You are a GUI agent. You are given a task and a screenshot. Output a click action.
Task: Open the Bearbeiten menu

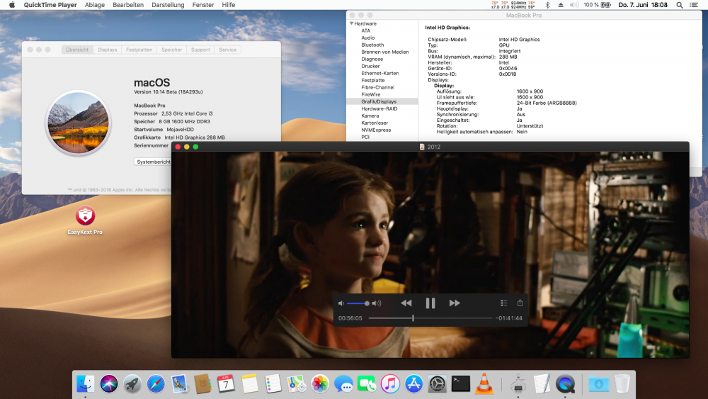pos(128,5)
